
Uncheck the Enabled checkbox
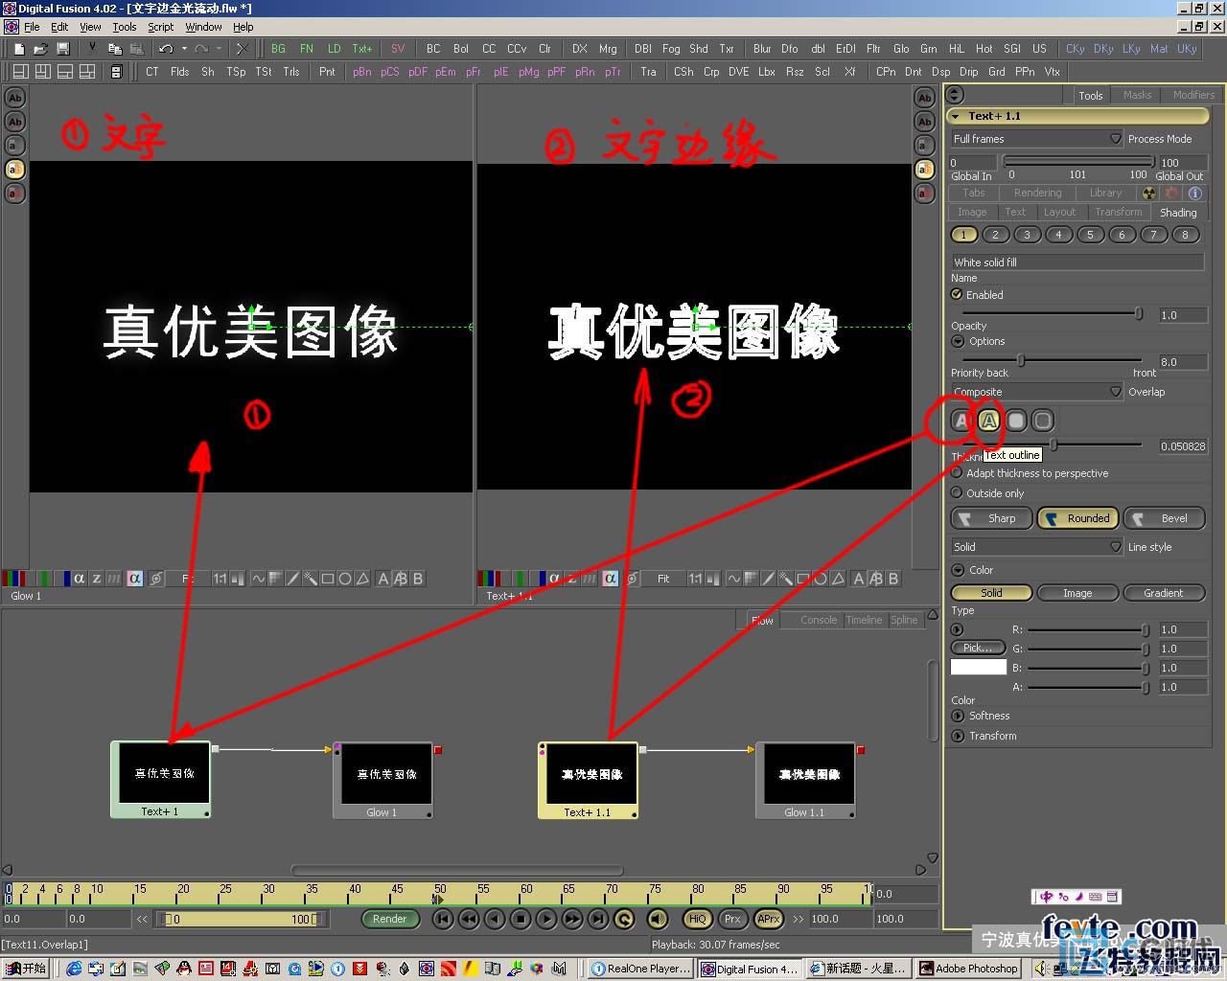tap(957, 294)
